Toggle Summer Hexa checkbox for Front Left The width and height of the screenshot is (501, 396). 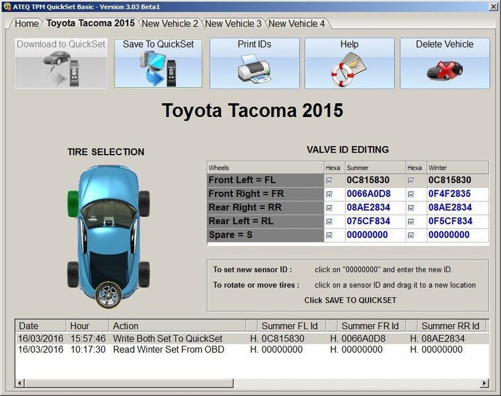(329, 180)
